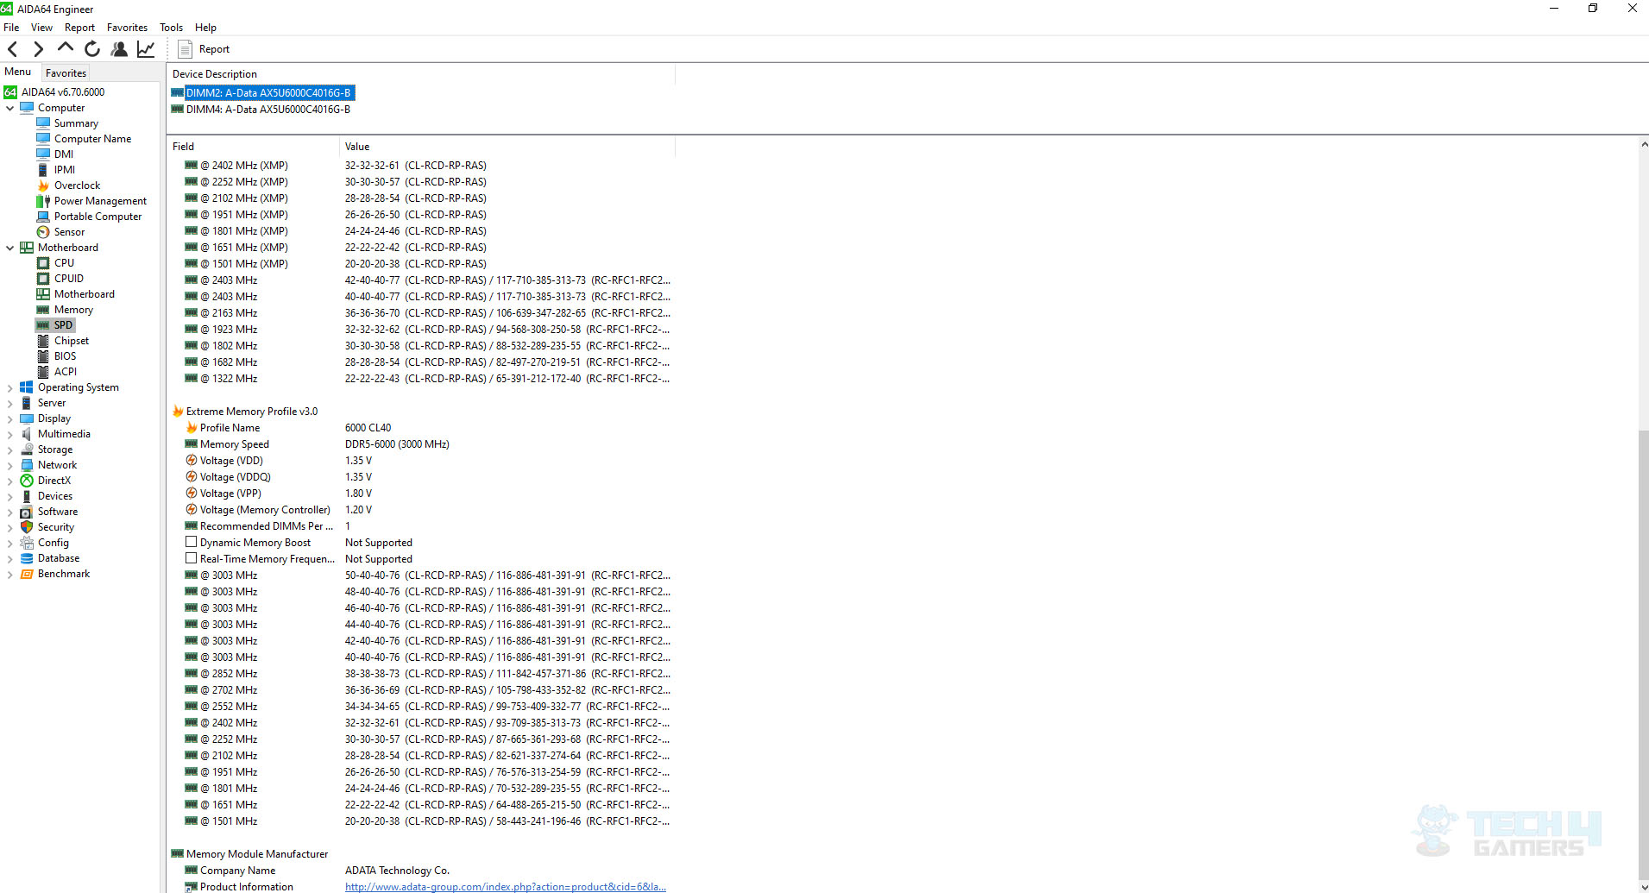
Task: Open the Tools menu
Action: [171, 28]
